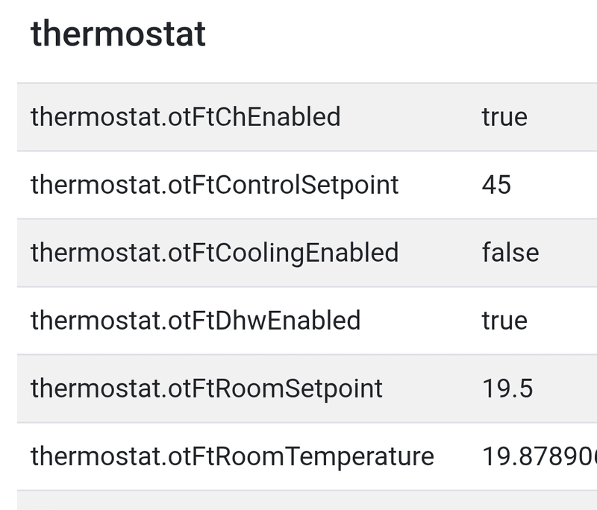The image size is (597, 510).
Task: Highlight the otFtCoolingEnabled table row
Action: coord(440,253)
